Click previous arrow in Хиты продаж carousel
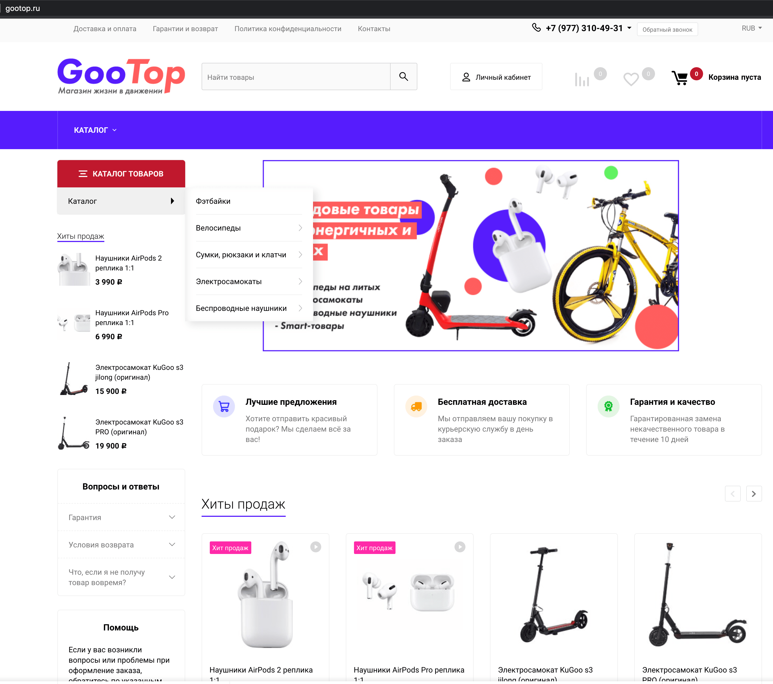The width and height of the screenshot is (773, 684). point(733,494)
